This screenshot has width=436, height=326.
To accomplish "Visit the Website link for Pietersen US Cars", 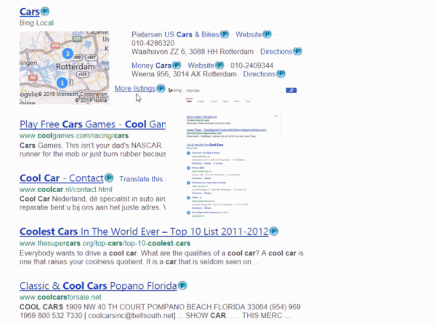I will pos(249,34).
